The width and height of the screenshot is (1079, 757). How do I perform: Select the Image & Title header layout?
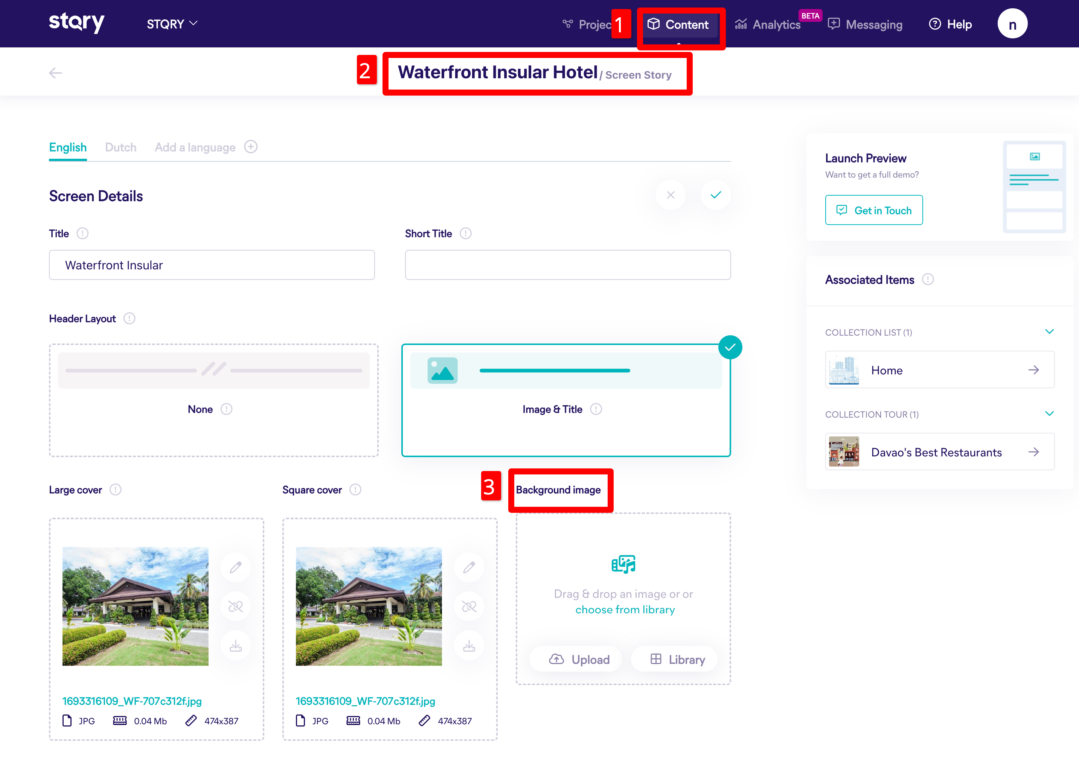(x=565, y=400)
